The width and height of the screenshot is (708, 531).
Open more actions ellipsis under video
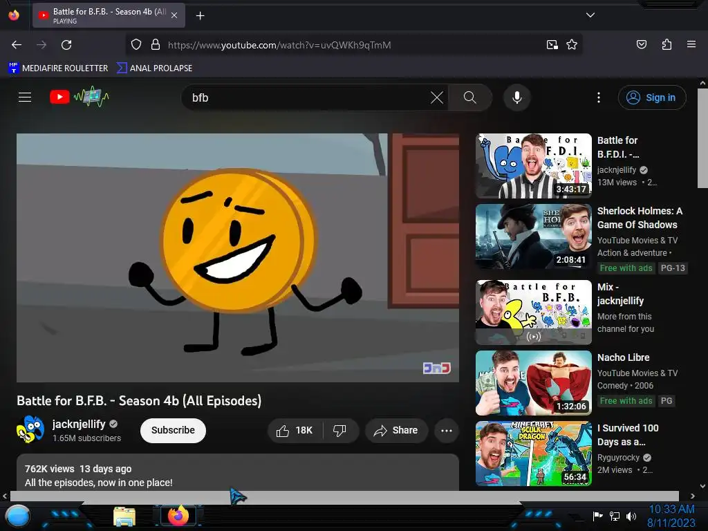coord(447,430)
